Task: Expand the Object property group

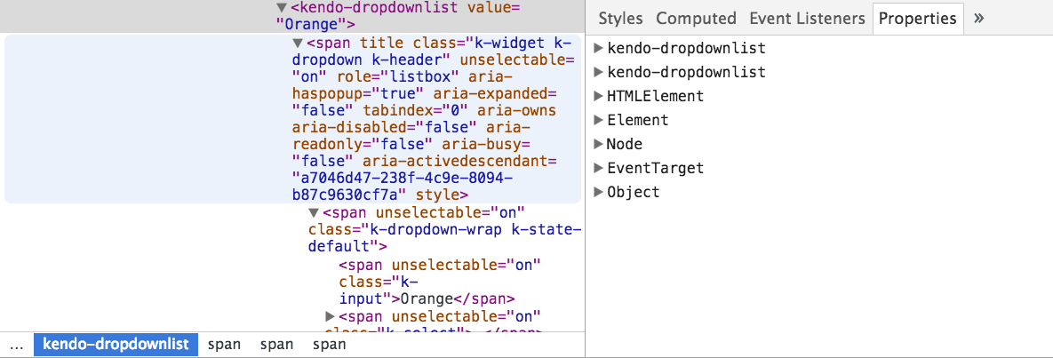Action: tap(598, 192)
